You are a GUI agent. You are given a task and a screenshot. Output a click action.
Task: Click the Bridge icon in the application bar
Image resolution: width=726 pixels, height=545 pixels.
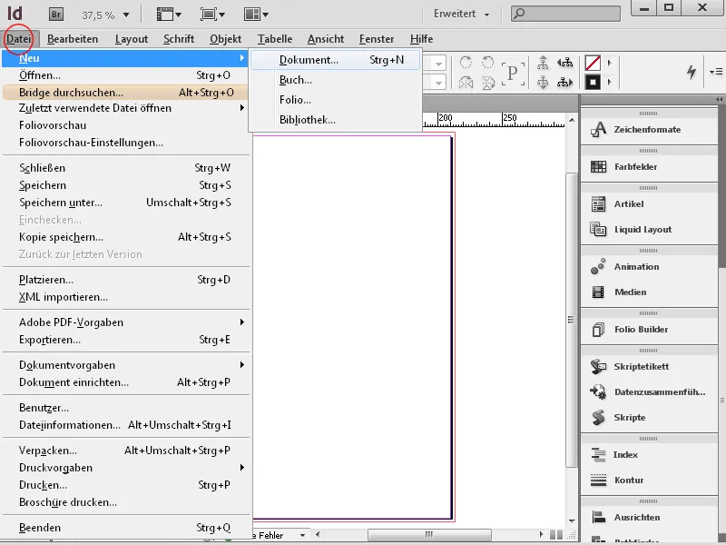[55, 14]
